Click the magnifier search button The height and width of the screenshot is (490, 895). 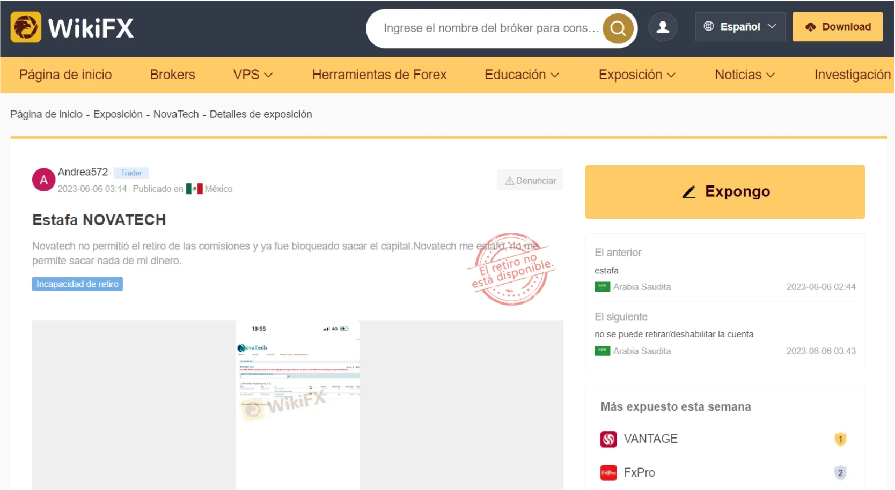coord(618,28)
